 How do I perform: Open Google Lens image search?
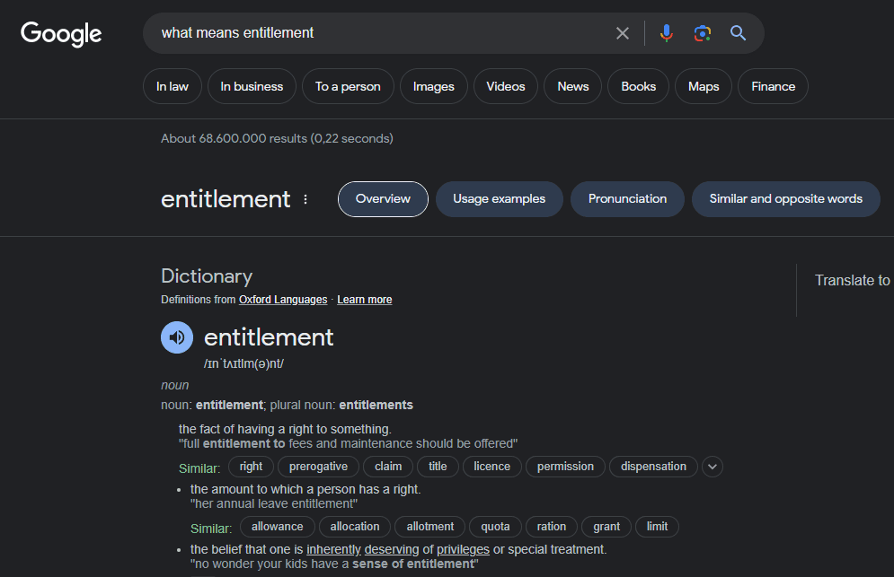tap(703, 33)
